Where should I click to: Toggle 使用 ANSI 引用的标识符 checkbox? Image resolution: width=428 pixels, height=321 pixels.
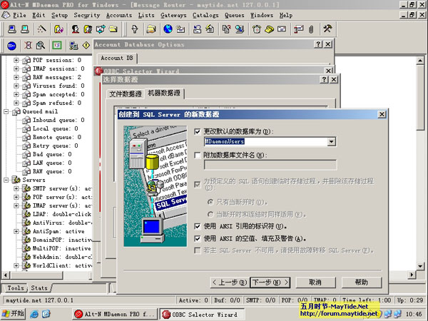point(198,225)
